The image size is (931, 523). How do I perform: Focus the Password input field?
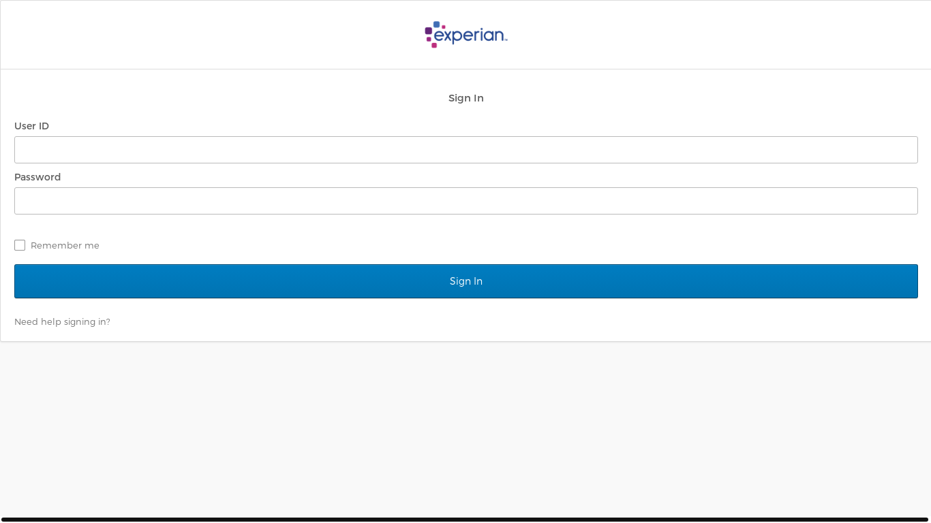tap(466, 201)
